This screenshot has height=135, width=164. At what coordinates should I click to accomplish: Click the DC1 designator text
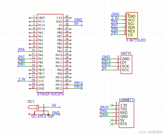click(31, 102)
